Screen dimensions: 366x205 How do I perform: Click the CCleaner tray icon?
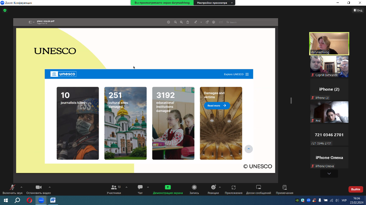tap(314, 200)
